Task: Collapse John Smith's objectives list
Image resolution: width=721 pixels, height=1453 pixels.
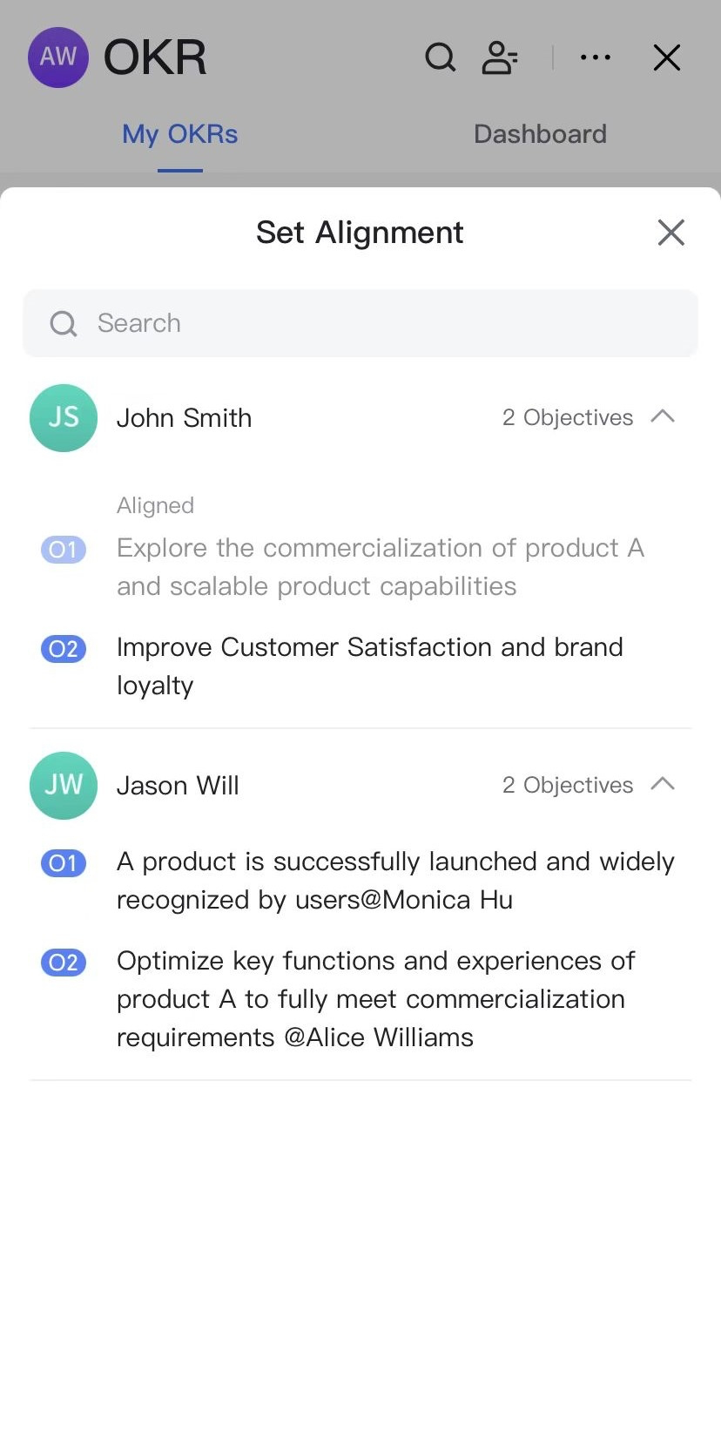Action: click(663, 416)
